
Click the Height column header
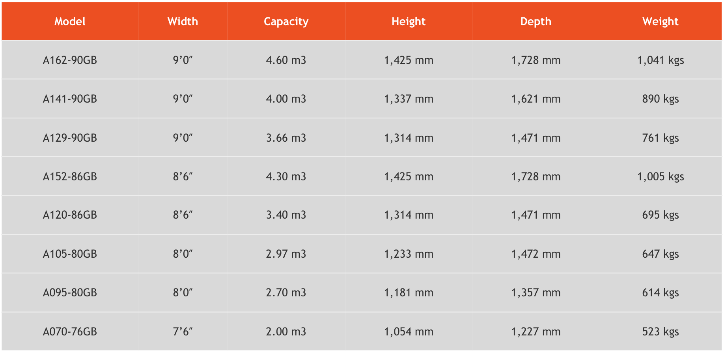click(x=409, y=21)
